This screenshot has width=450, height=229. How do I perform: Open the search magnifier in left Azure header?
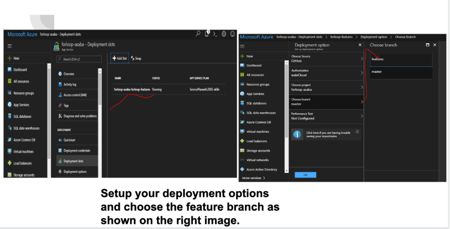pyautogui.click(x=198, y=34)
